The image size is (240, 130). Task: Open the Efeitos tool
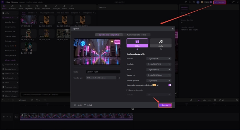[71, 7]
